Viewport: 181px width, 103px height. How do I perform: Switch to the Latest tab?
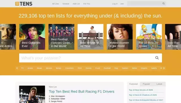click(x=159, y=84)
